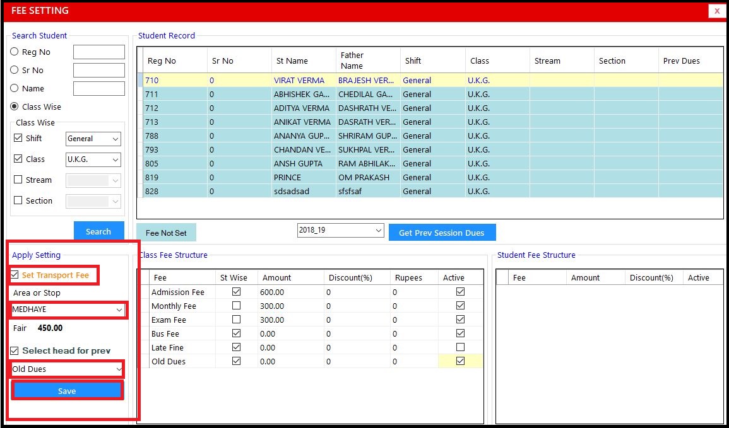The width and height of the screenshot is (729, 428).
Task: Check the Monthly Fee St Wise checkbox
Action: [x=236, y=306]
